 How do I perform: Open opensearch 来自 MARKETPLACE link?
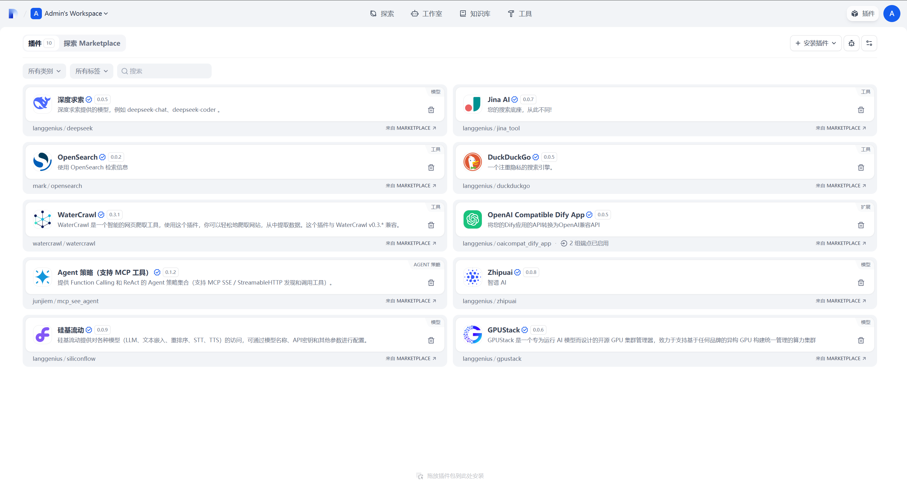point(411,186)
